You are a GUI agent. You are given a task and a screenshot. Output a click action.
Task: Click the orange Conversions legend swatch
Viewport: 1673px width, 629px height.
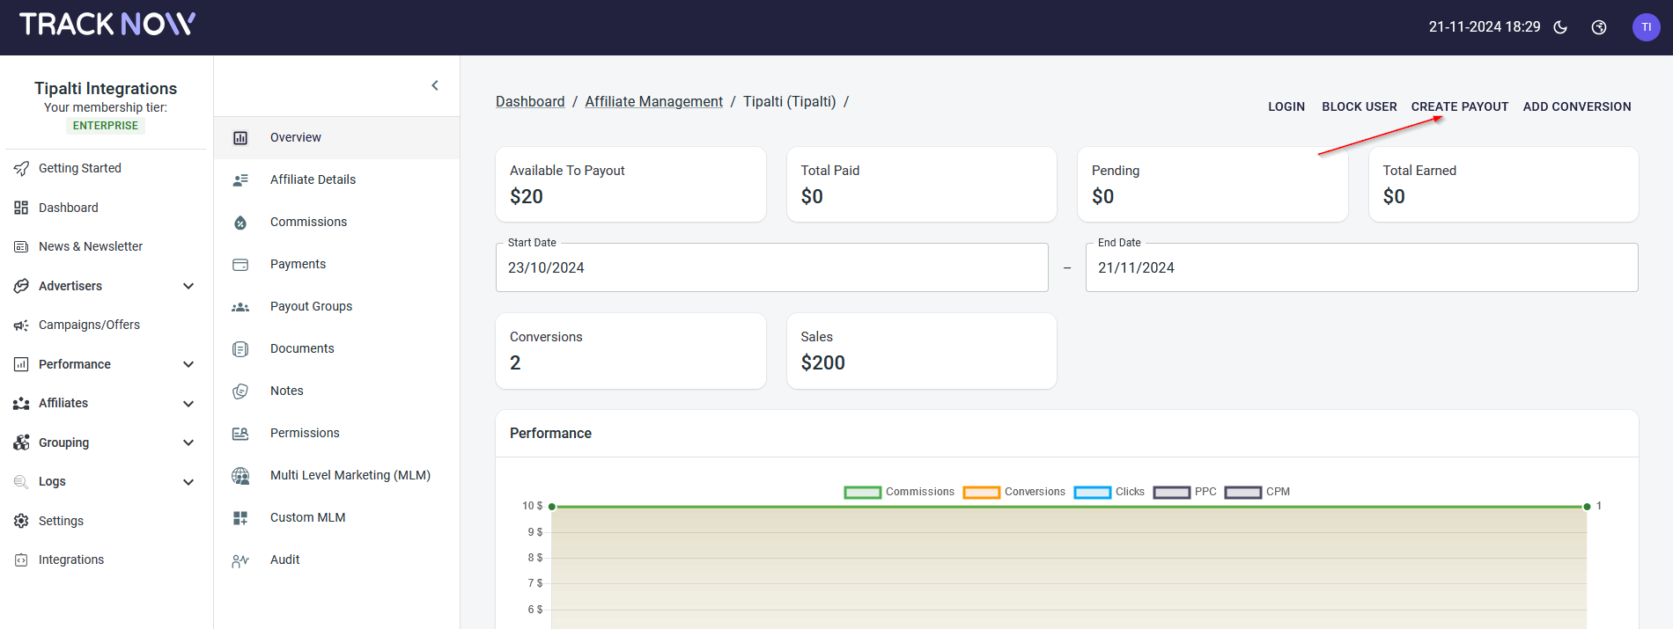(981, 493)
